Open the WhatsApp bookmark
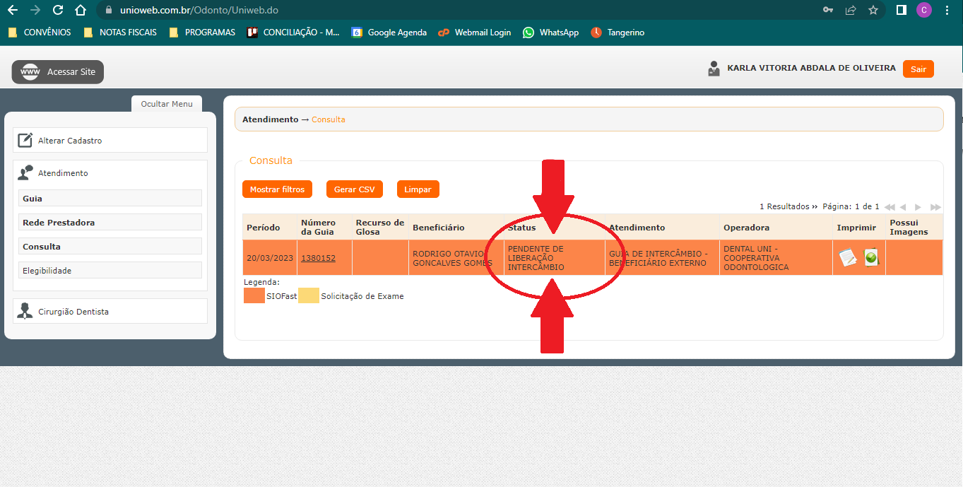The width and height of the screenshot is (963, 487). (x=550, y=33)
